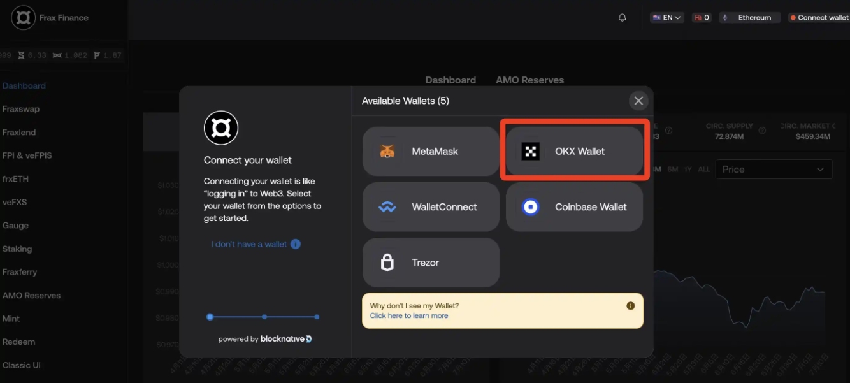
Task: Click the carousel pagination dot slider
Action: click(x=263, y=316)
